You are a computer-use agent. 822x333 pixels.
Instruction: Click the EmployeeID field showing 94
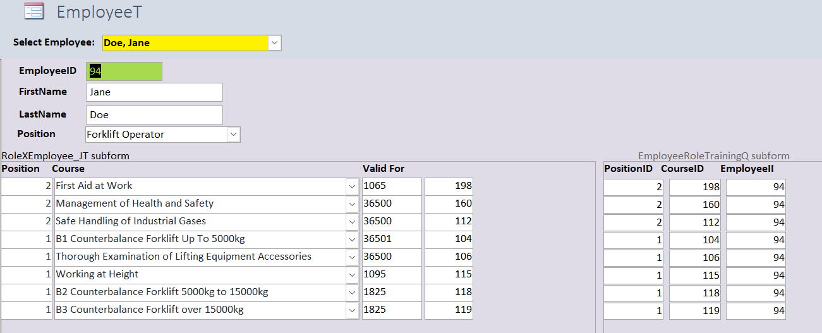[124, 71]
